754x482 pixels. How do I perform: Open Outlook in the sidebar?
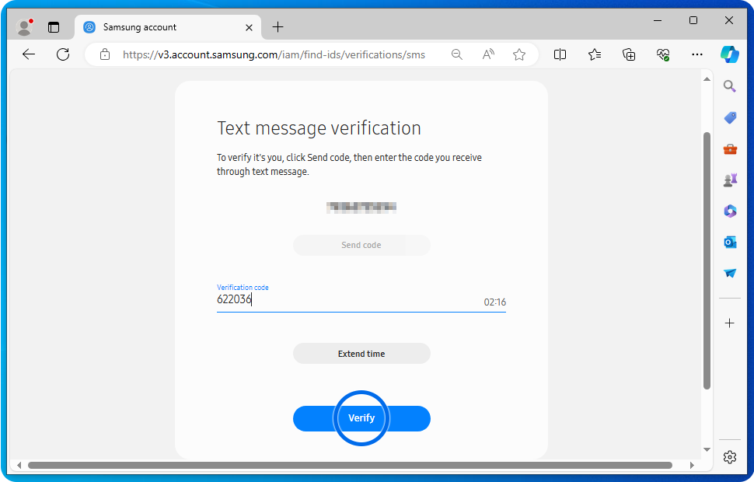(730, 243)
